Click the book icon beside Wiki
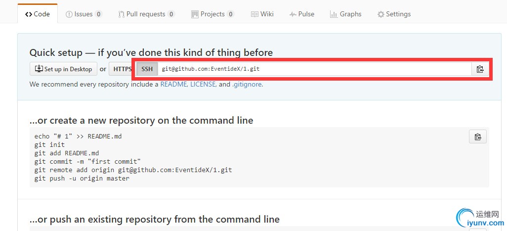Screen dimensions: 507x231 [x=254, y=14]
